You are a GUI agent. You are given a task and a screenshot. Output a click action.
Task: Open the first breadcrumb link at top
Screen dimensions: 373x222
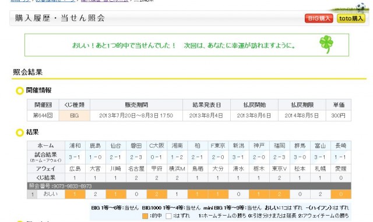click(x=21, y=1)
